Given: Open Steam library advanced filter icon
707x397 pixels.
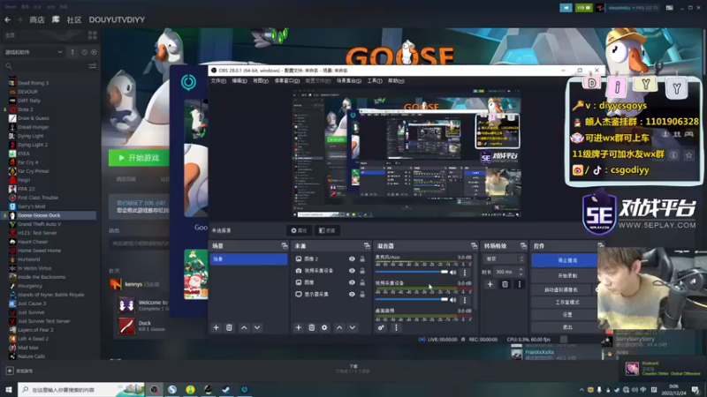Looking at the screenshot, I should tap(93, 66).
